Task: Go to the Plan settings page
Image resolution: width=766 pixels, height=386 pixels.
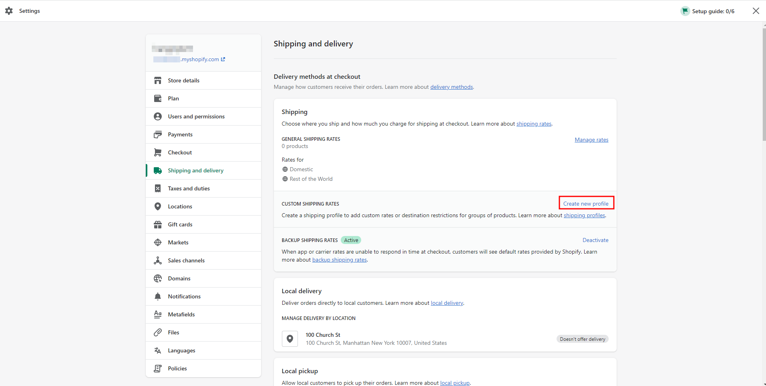Action: tap(203, 98)
